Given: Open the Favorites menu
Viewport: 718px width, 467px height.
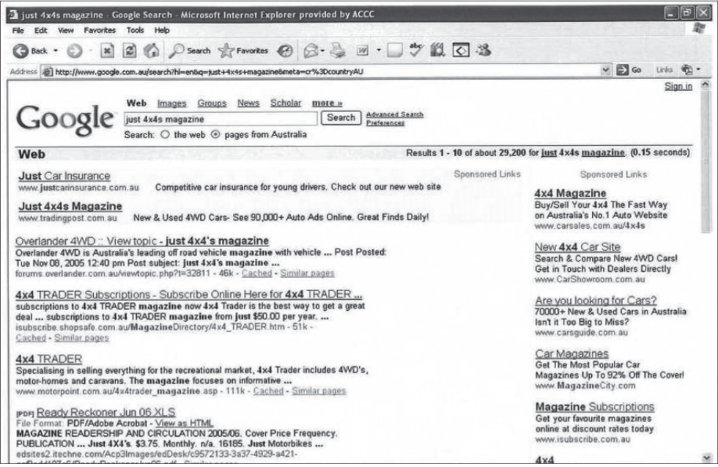Looking at the screenshot, I should click(100, 30).
